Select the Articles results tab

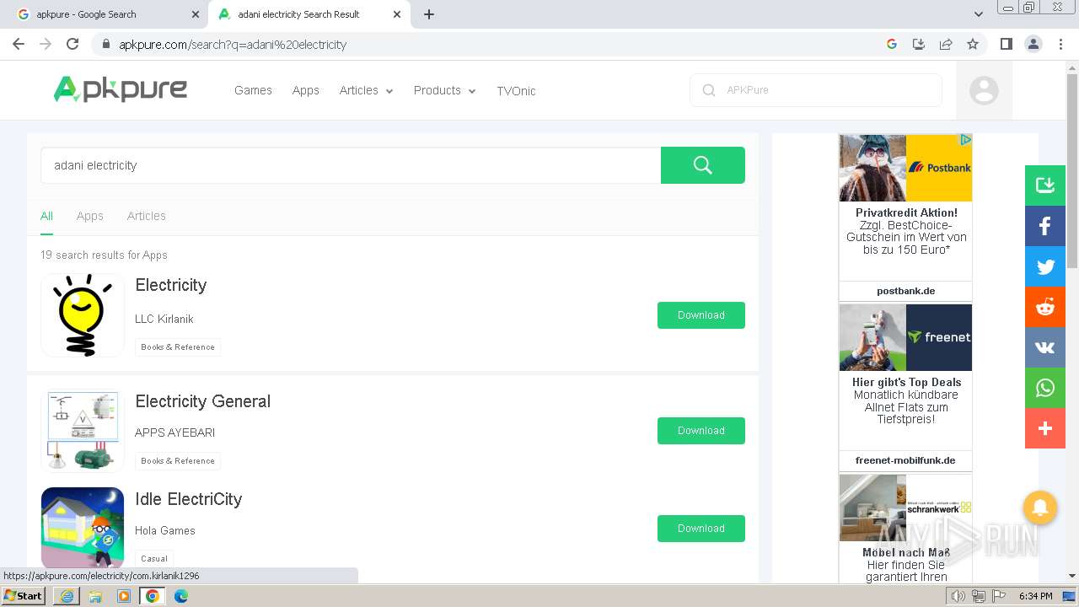[147, 216]
